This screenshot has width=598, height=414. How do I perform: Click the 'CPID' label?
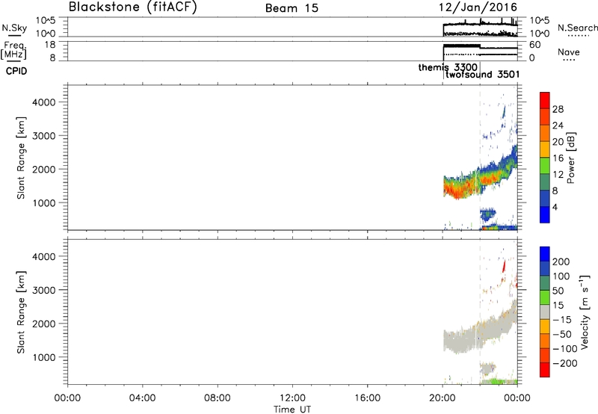[16, 71]
